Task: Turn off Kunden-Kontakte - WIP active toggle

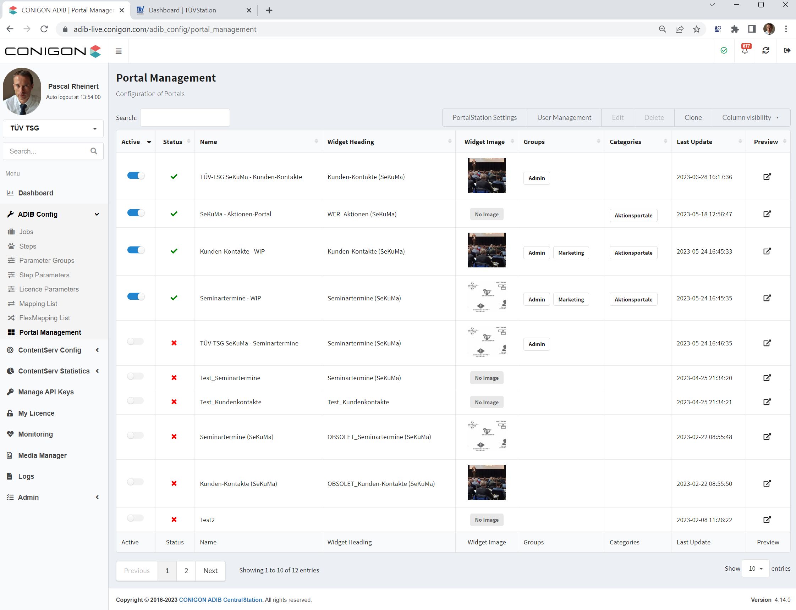Action: tap(136, 250)
